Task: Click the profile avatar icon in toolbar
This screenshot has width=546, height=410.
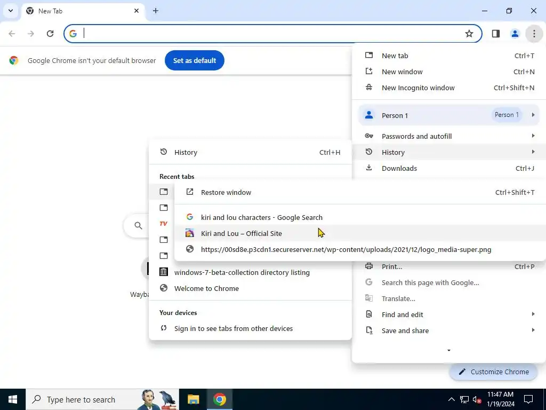Action: pos(515,34)
